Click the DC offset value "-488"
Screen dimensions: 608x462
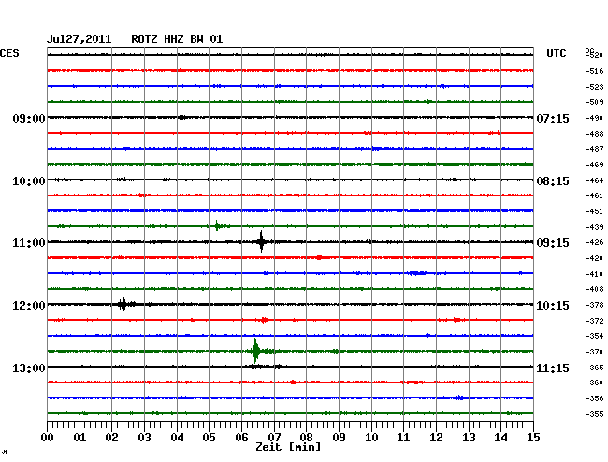(594, 134)
